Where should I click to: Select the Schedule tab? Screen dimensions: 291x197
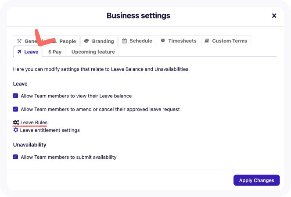tap(137, 41)
